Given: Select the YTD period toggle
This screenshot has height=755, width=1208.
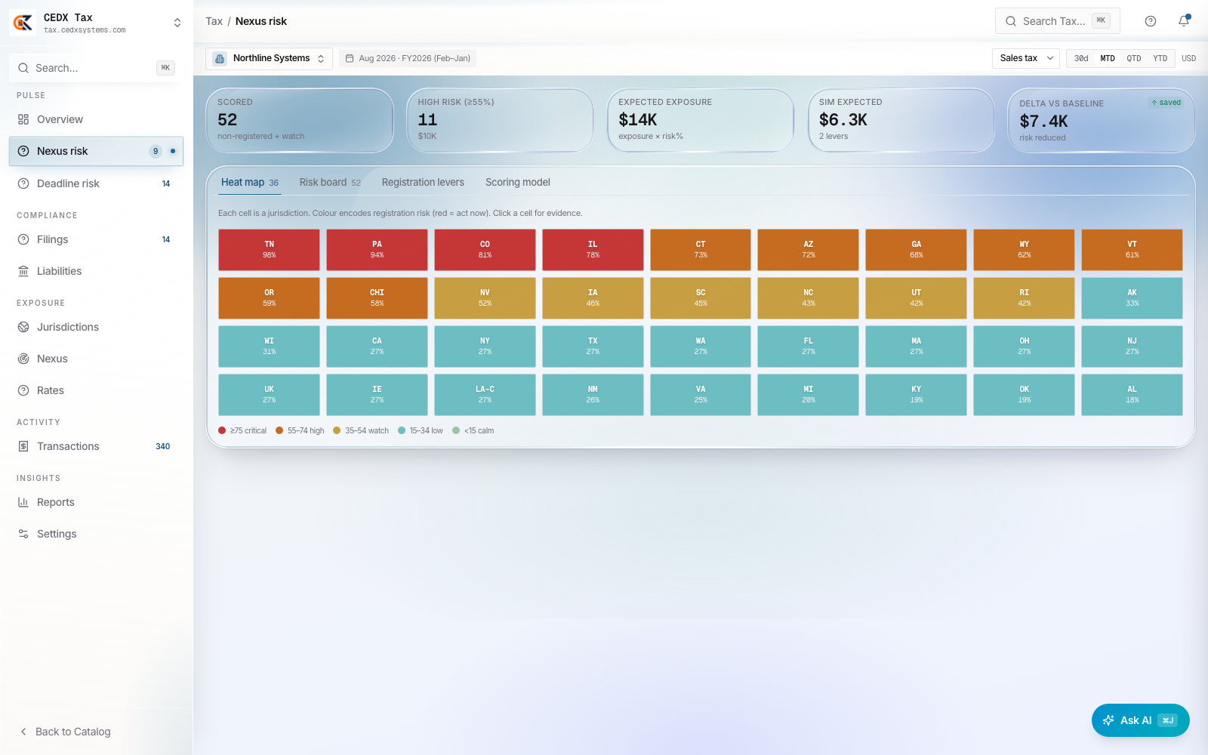Looking at the screenshot, I should pos(1160,58).
